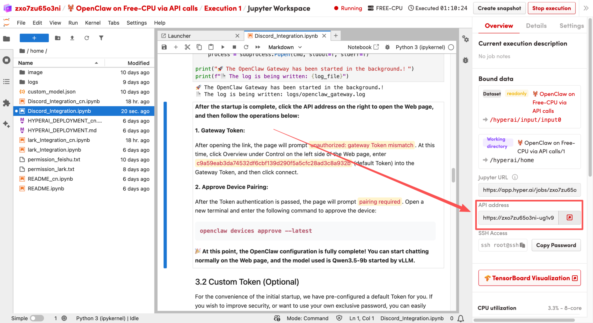
Task: Click the Stop execution button
Action: point(551,8)
